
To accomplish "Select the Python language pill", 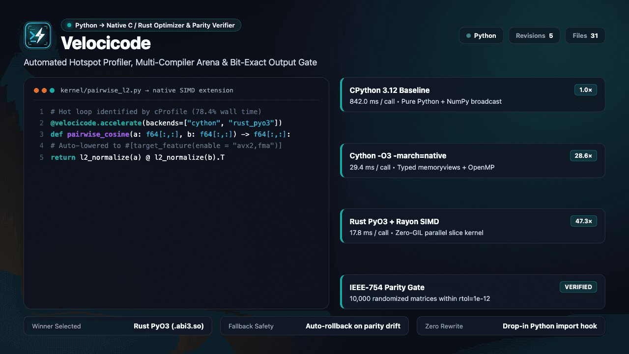I will click(481, 35).
